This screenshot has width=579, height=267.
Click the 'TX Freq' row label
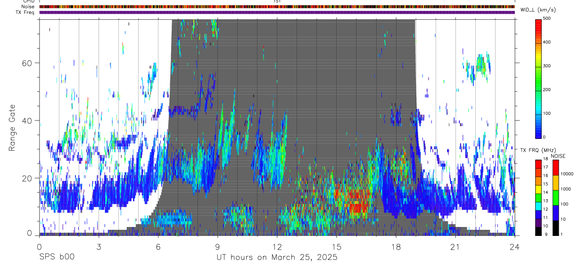[x=25, y=12]
